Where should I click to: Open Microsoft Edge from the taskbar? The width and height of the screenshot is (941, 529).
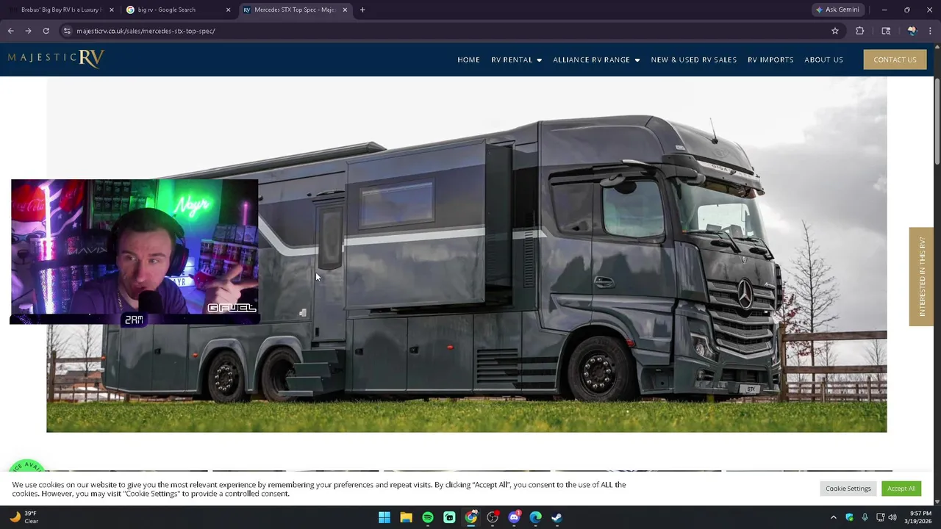[x=536, y=517]
